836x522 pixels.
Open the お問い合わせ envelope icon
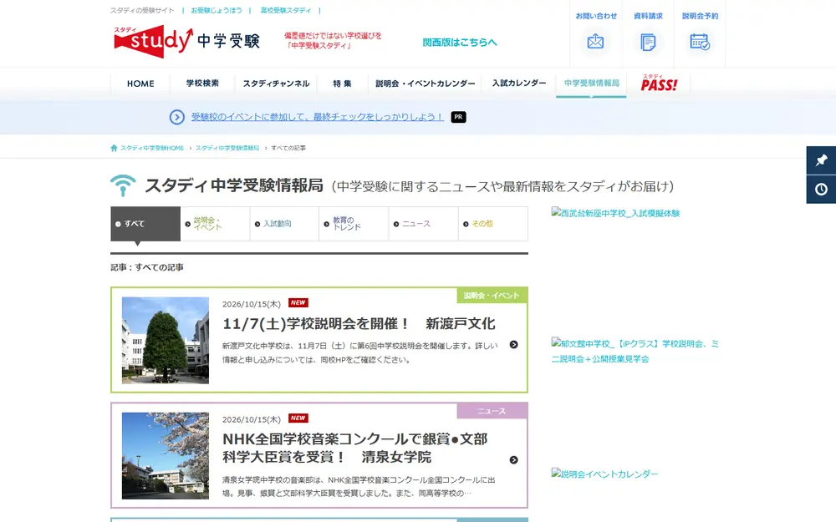click(x=595, y=42)
